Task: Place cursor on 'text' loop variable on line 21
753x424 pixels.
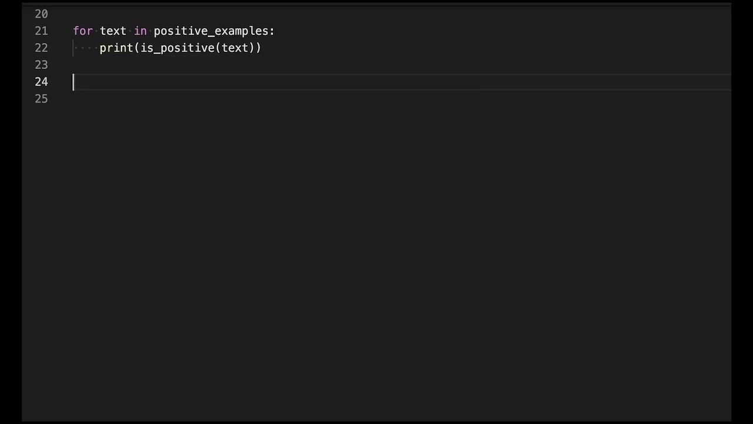Action: [113, 31]
